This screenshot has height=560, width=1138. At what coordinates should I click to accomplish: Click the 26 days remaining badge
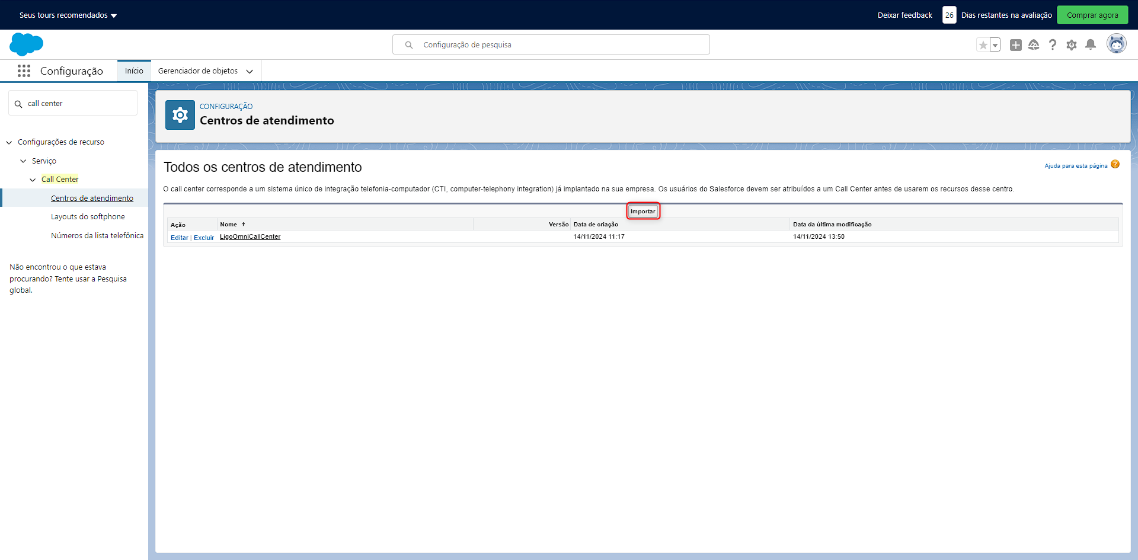(950, 15)
